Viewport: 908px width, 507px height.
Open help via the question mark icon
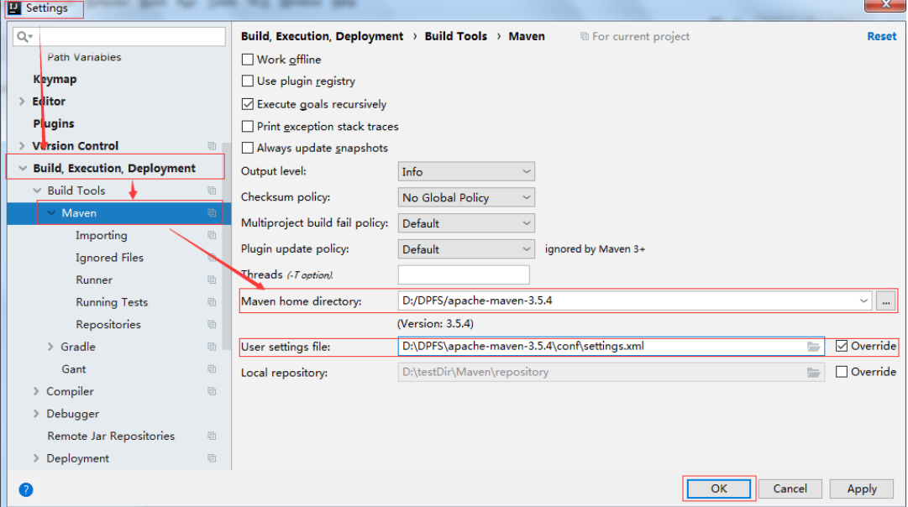25,489
